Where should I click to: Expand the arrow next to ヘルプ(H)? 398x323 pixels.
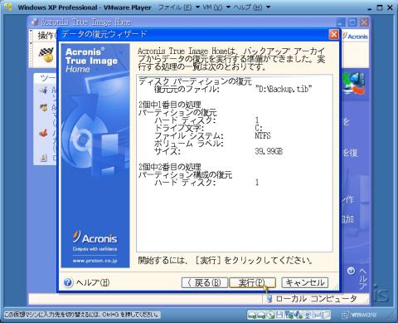(268, 7)
